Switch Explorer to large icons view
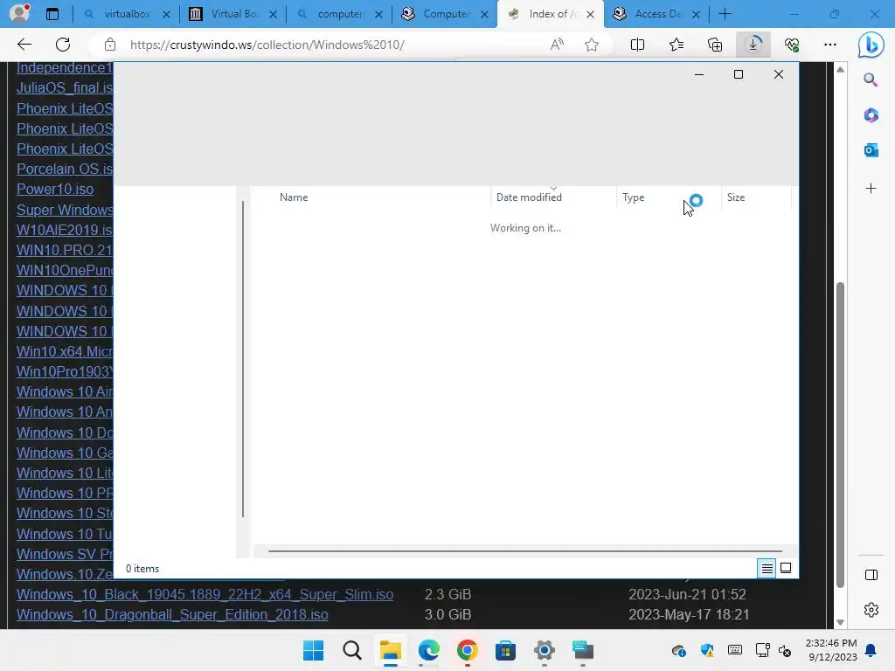Image resolution: width=895 pixels, height=671 pixels. pyautogui.click(x=786, y=568)
